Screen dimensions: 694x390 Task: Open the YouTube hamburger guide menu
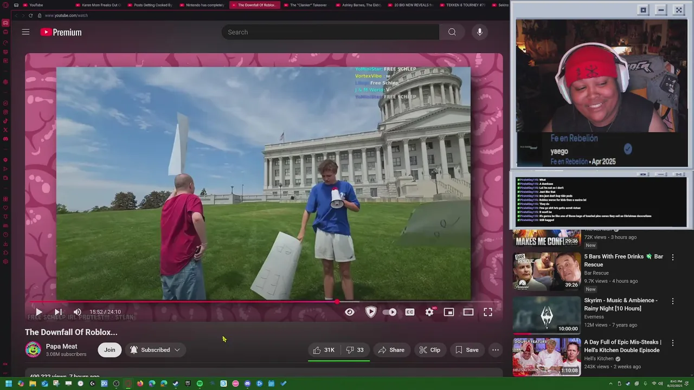pyautogui.click(x=25, y=32)
